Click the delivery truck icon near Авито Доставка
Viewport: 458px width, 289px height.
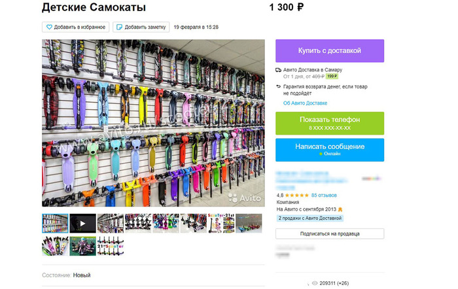click(278, 70)
